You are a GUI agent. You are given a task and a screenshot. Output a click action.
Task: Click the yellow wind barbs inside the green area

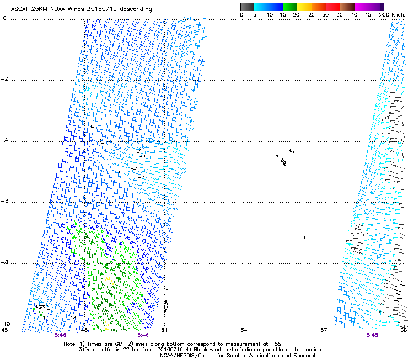[110, 281]
